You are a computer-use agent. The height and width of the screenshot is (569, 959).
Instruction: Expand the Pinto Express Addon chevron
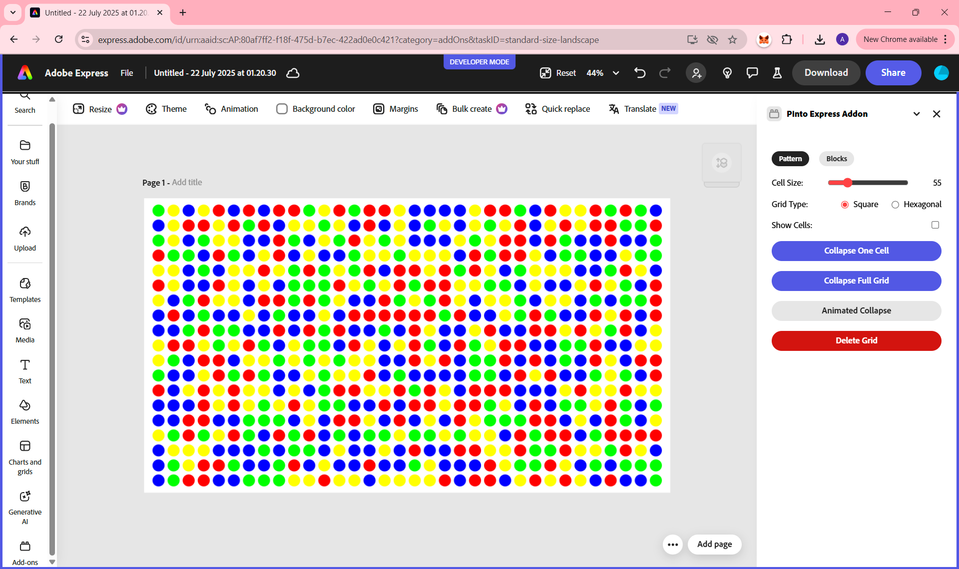917,114
